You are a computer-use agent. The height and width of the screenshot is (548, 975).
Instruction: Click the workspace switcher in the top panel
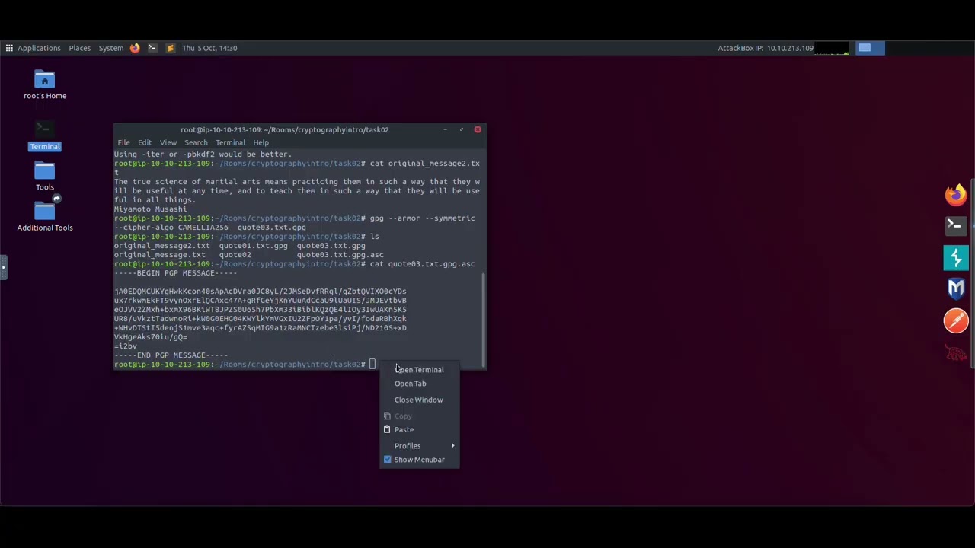[871, 48]
